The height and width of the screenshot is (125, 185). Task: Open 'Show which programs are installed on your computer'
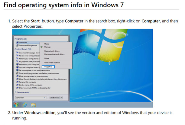click(x=38, y=73)
